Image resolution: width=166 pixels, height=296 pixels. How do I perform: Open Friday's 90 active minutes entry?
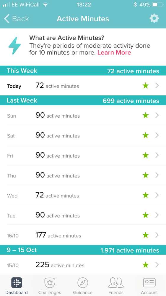tap(83, 155)
